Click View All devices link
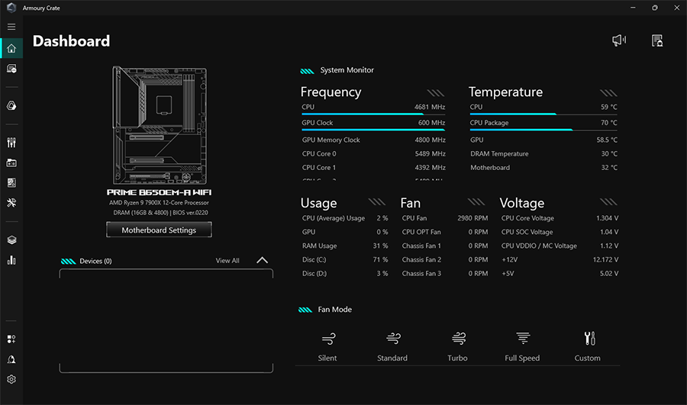687x405 pixels. click(227, 261)
